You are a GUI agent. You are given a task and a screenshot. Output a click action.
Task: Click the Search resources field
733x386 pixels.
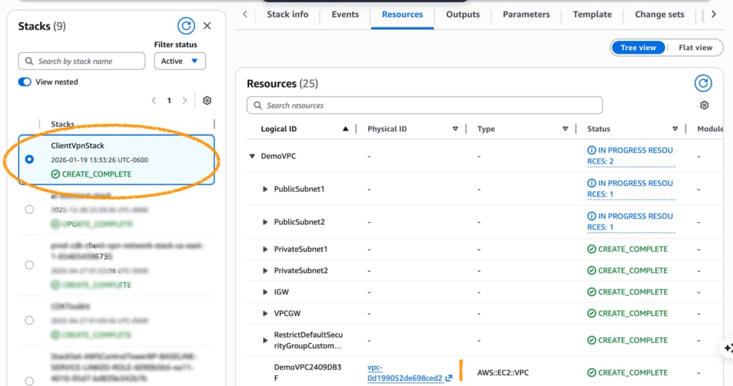(424, 106)
